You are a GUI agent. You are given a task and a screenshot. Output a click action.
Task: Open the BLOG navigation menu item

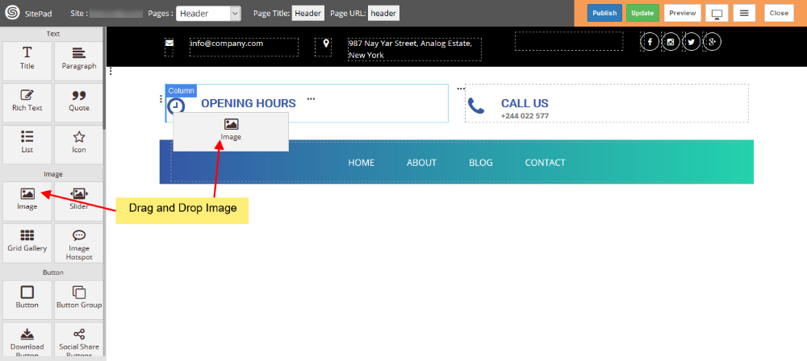480,163
